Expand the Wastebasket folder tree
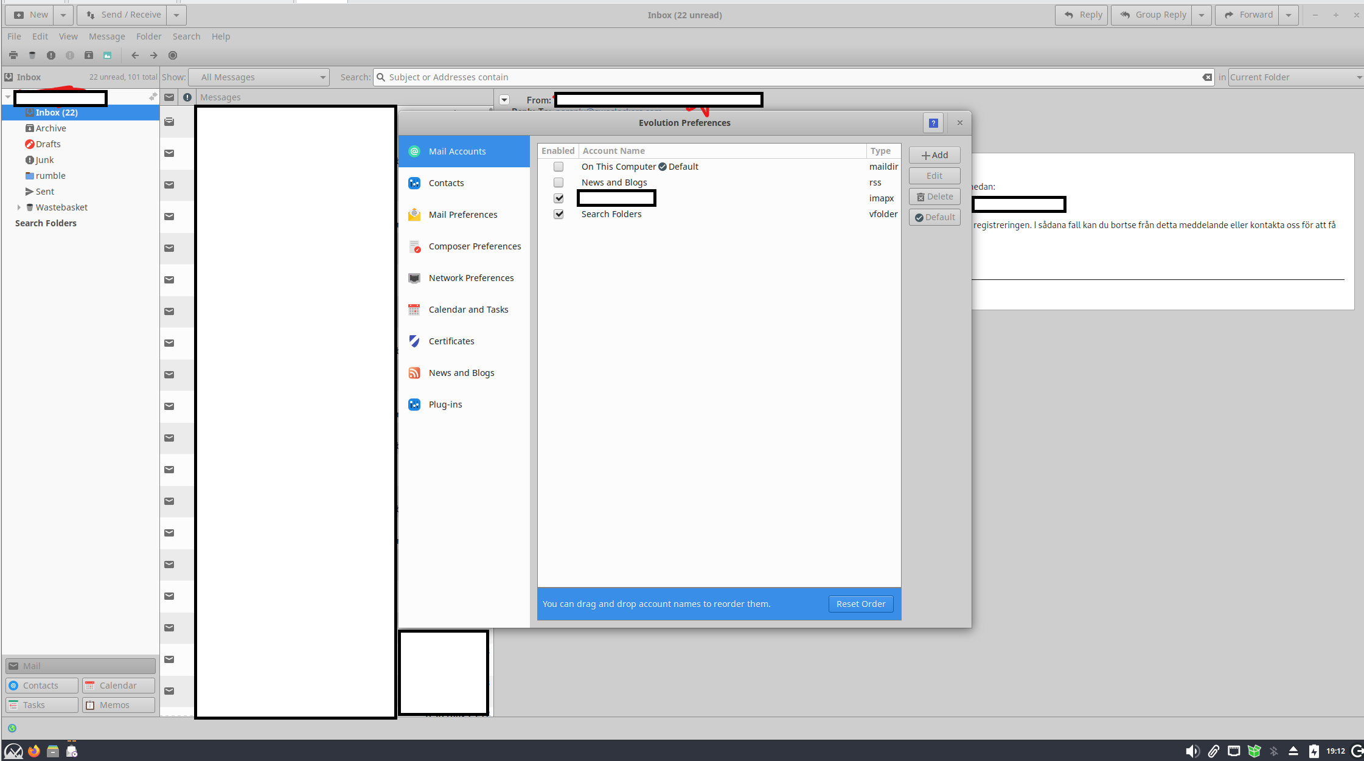 pos(19,207)
